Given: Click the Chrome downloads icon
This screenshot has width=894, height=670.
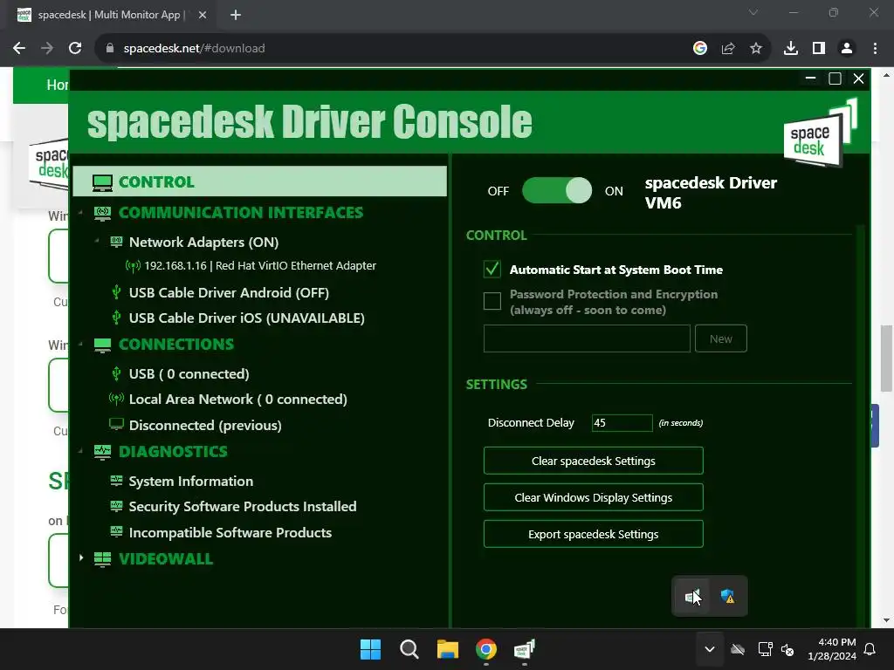Looking at the screenshot, I should click(x=790, y=49).
